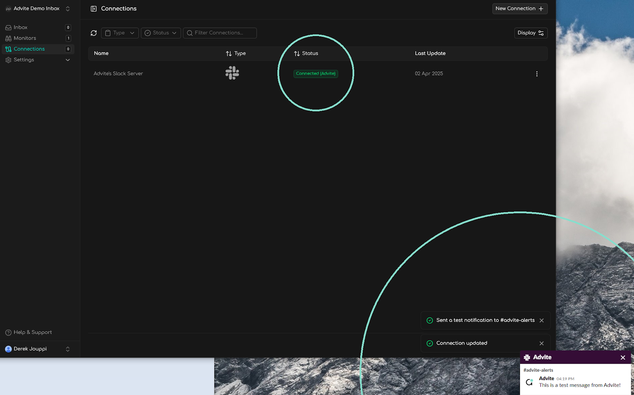The image size is (634, 395).
Task: Select the Slack logo icon for Advite's Slack Server
Action: 232,73
